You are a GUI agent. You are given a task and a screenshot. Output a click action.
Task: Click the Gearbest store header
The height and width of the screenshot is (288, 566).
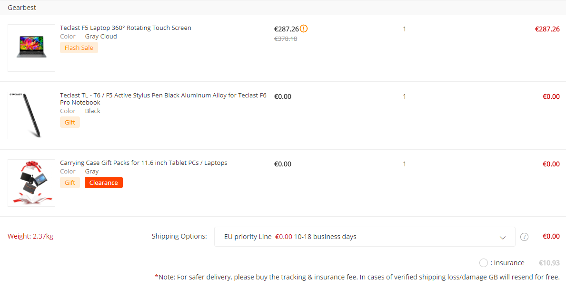coord(22,8)
